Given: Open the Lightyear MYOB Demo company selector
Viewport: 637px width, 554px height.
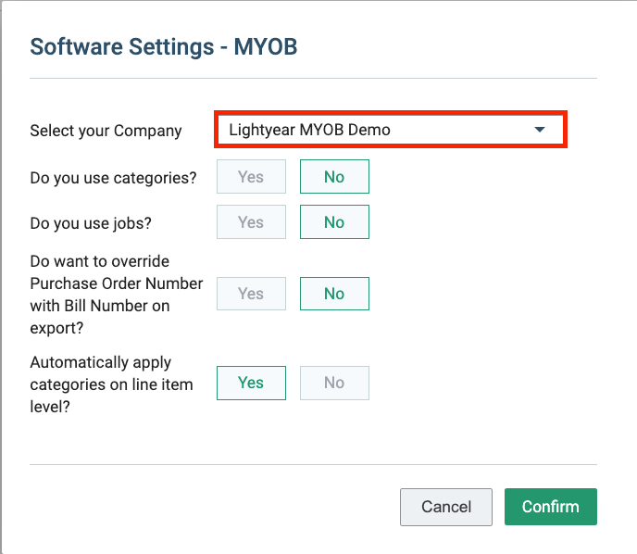Looking at the screenshot, I should pos(391,130).
